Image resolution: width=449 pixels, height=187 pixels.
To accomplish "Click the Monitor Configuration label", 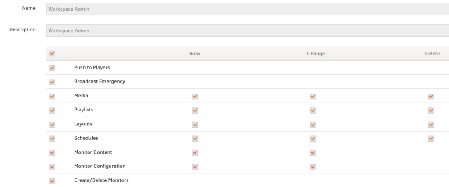I will point(100,166).
